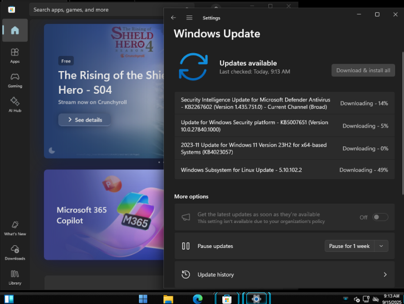Image resolution: width=404 pixels, height=304 pixels.
Task: Launch Microsoft Edge from taskbar
Action: (x=198, y=299)
